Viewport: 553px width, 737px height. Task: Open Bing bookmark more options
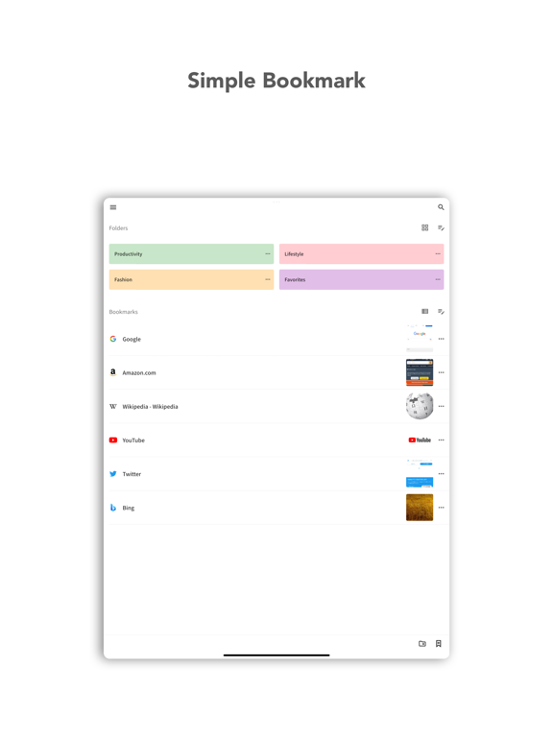point(441,508)
